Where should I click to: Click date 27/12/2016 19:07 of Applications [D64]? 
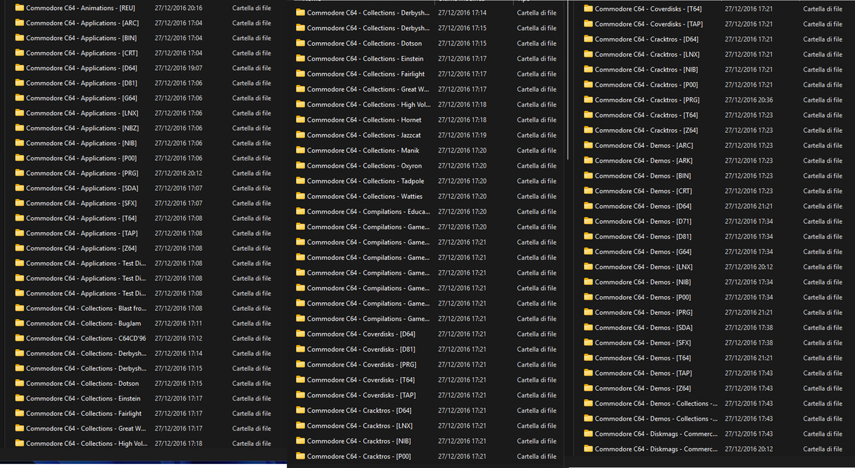[178, 68]
